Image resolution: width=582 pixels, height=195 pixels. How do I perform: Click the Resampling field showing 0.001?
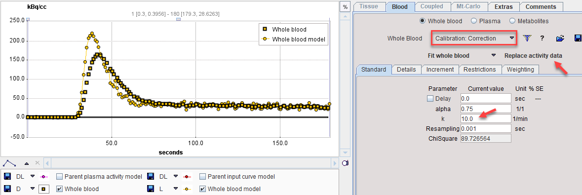click(x=486, y=128)
